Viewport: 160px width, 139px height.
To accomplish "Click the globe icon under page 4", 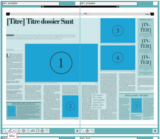I will tap(38, 131).
